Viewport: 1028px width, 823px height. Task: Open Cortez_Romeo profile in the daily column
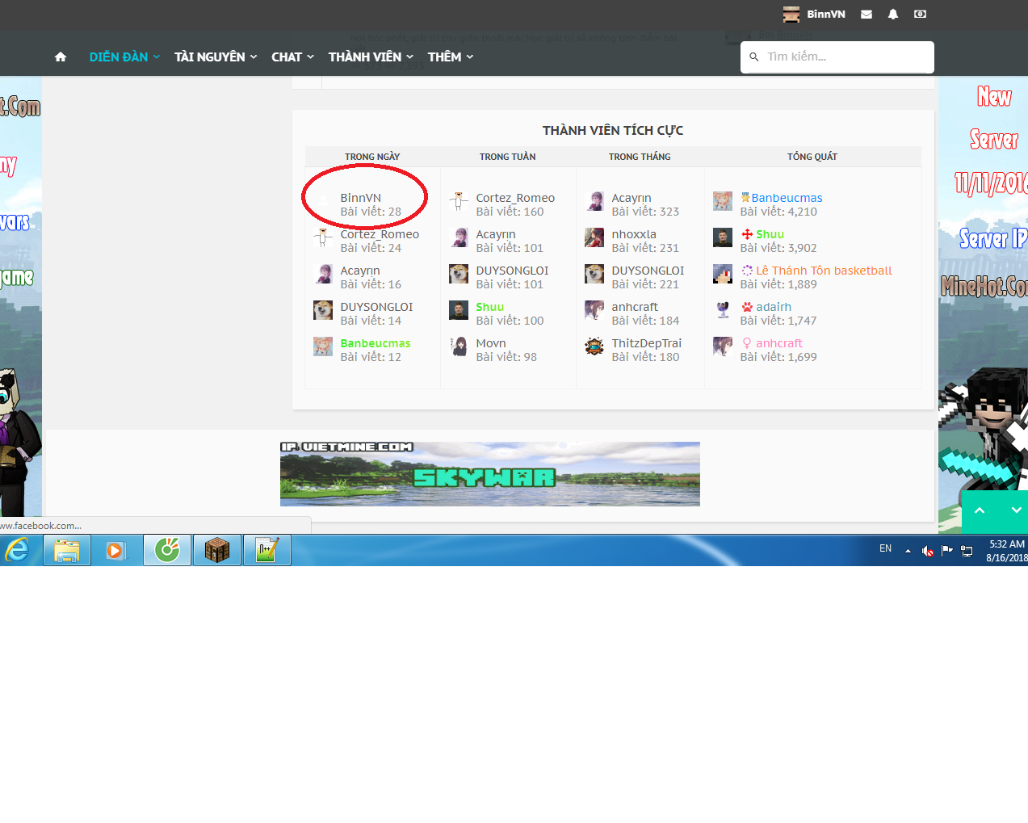(x=380, y=234)
